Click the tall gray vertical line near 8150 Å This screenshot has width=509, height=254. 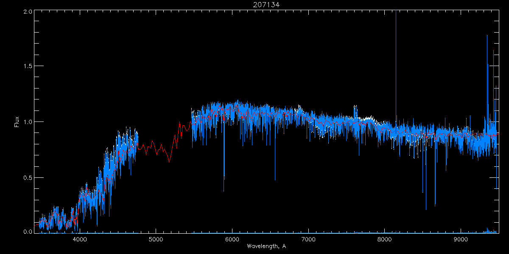(x=396, y=63)
